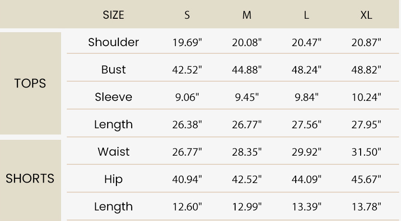Click the SIZE column header
Viewport: 401px width, 221px height.
click(113, 15)
